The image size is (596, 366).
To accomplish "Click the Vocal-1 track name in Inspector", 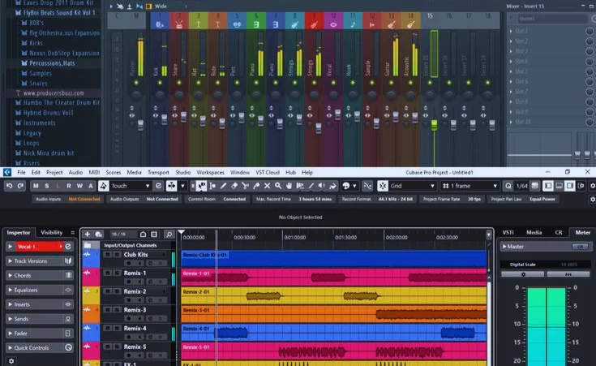I will click(x=38, y=247).
